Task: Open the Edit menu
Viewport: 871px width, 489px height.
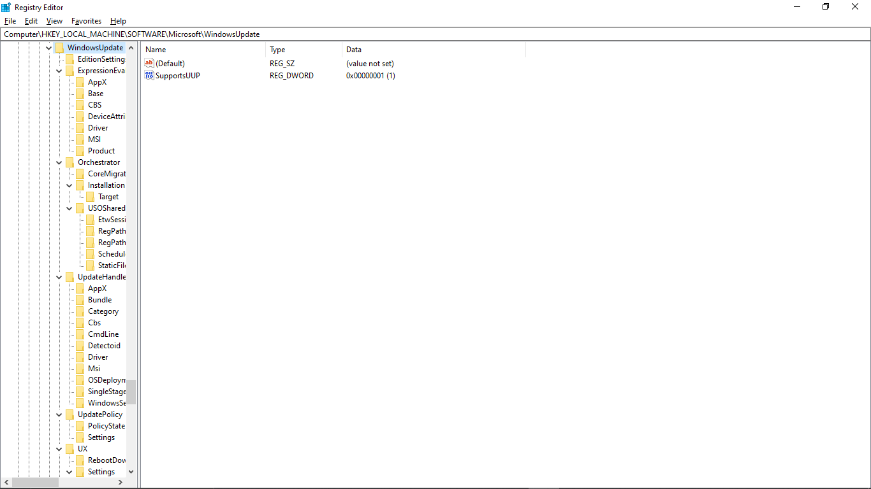Action: (x=31, y=21)
